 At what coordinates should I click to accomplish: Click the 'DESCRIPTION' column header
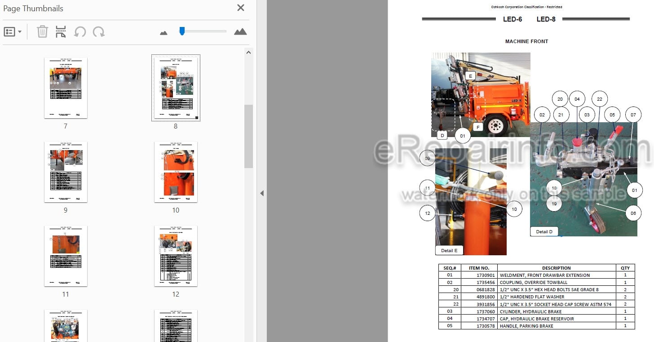click(x=556, y=268)
